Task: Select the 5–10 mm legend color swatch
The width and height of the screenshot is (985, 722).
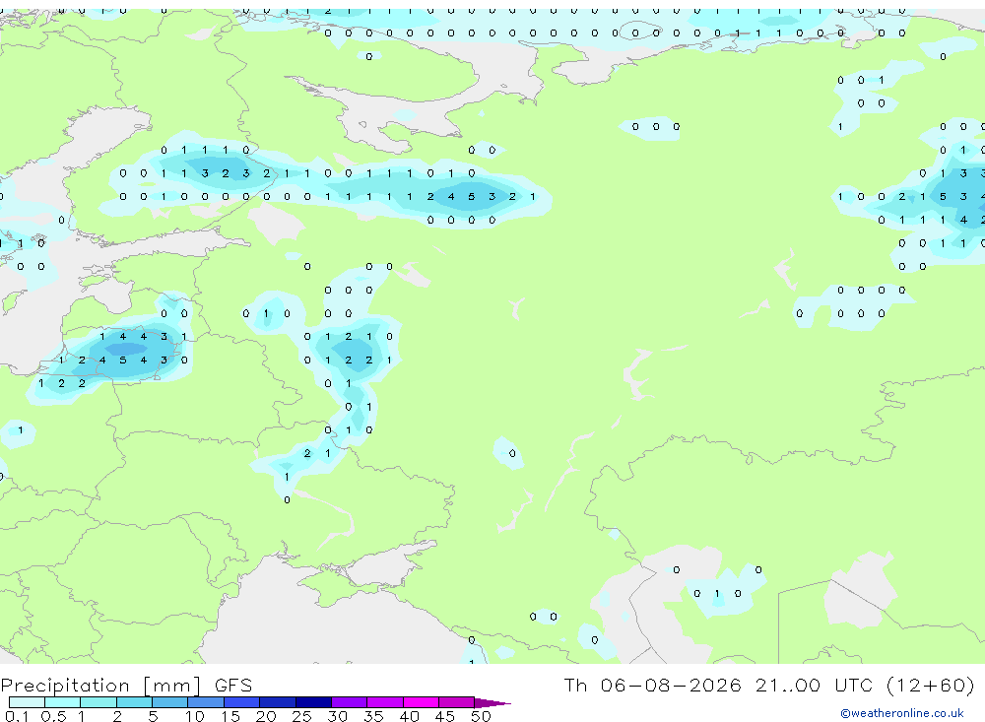Action: point(170,702)
